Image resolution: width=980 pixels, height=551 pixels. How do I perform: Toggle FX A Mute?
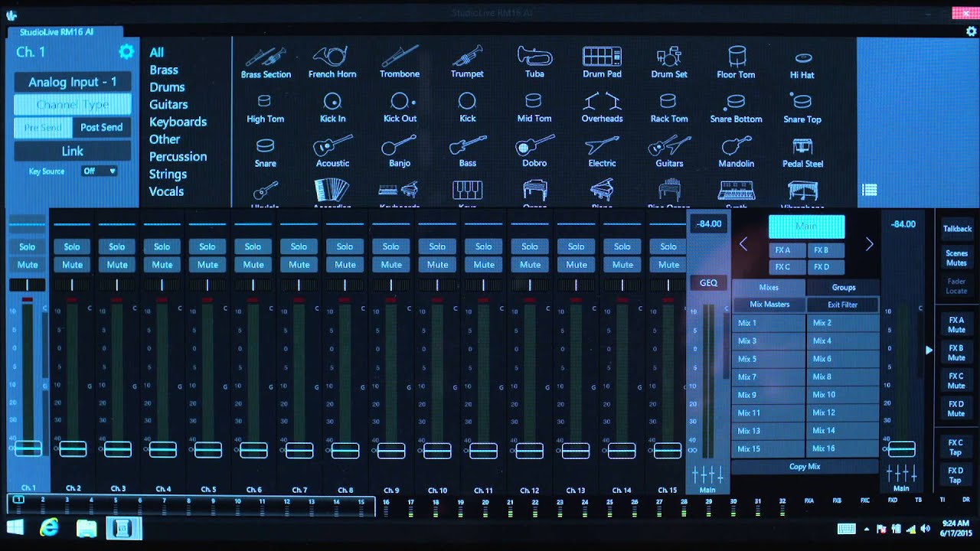pos(956,325)
